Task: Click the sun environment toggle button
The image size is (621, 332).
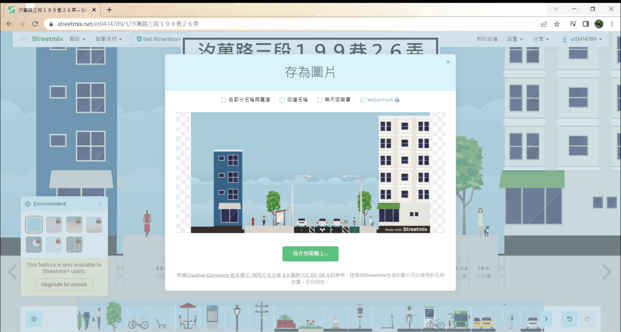Action: 34,319
